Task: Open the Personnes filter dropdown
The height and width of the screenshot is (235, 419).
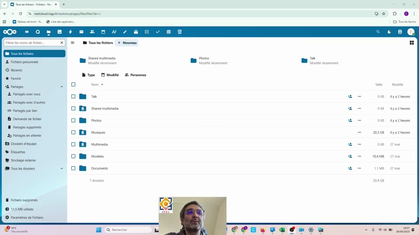Action: pos(135,75)
